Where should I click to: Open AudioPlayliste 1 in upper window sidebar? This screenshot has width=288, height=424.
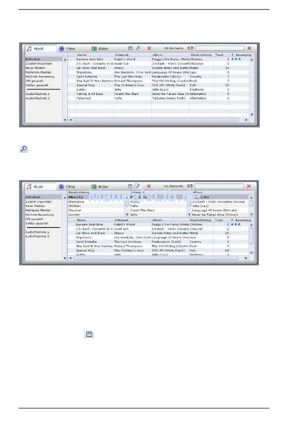(37, 94)
